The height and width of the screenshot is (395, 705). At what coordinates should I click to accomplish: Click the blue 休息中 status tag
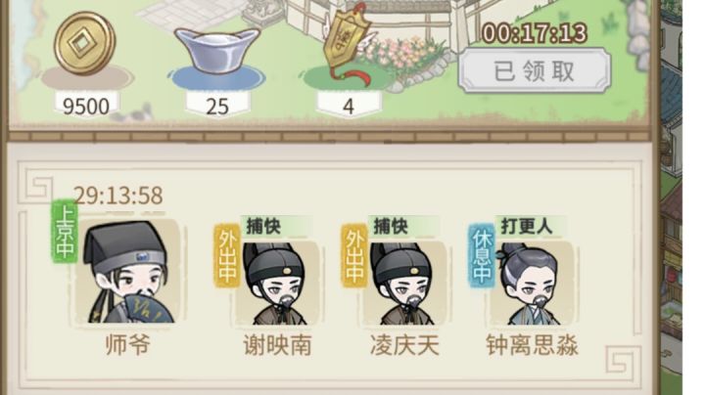click(x=482, y=255)
